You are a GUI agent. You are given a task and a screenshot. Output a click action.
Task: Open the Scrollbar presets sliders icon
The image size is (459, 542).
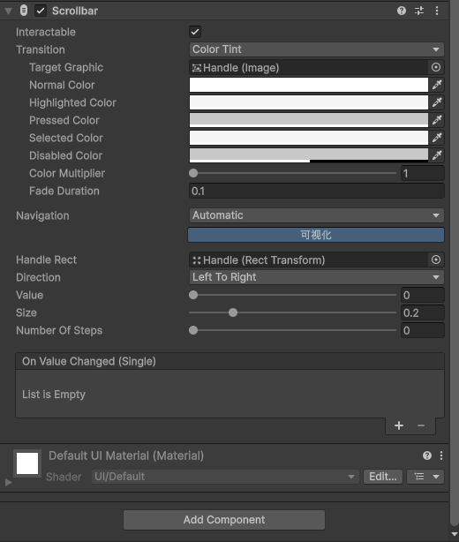tap(419, 11)
